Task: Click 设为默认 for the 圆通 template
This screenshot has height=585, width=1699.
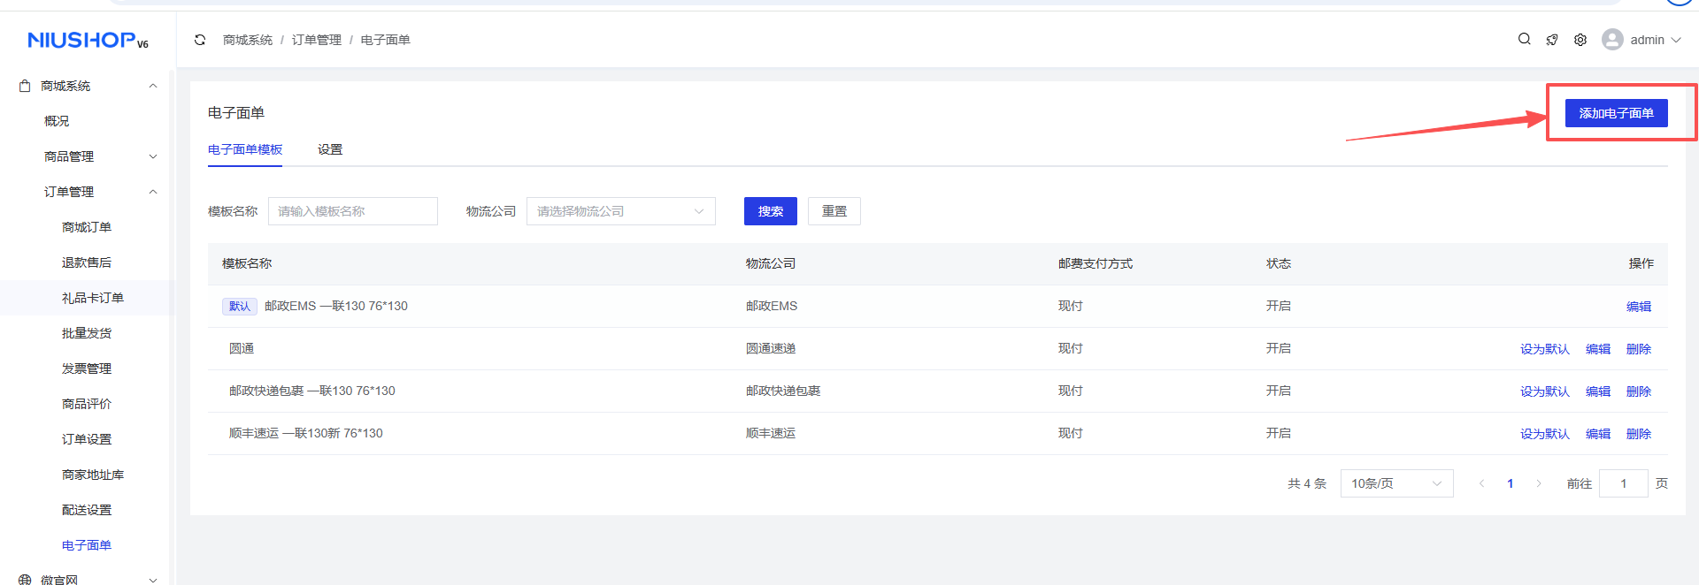Action: (x=1544, y=349)
